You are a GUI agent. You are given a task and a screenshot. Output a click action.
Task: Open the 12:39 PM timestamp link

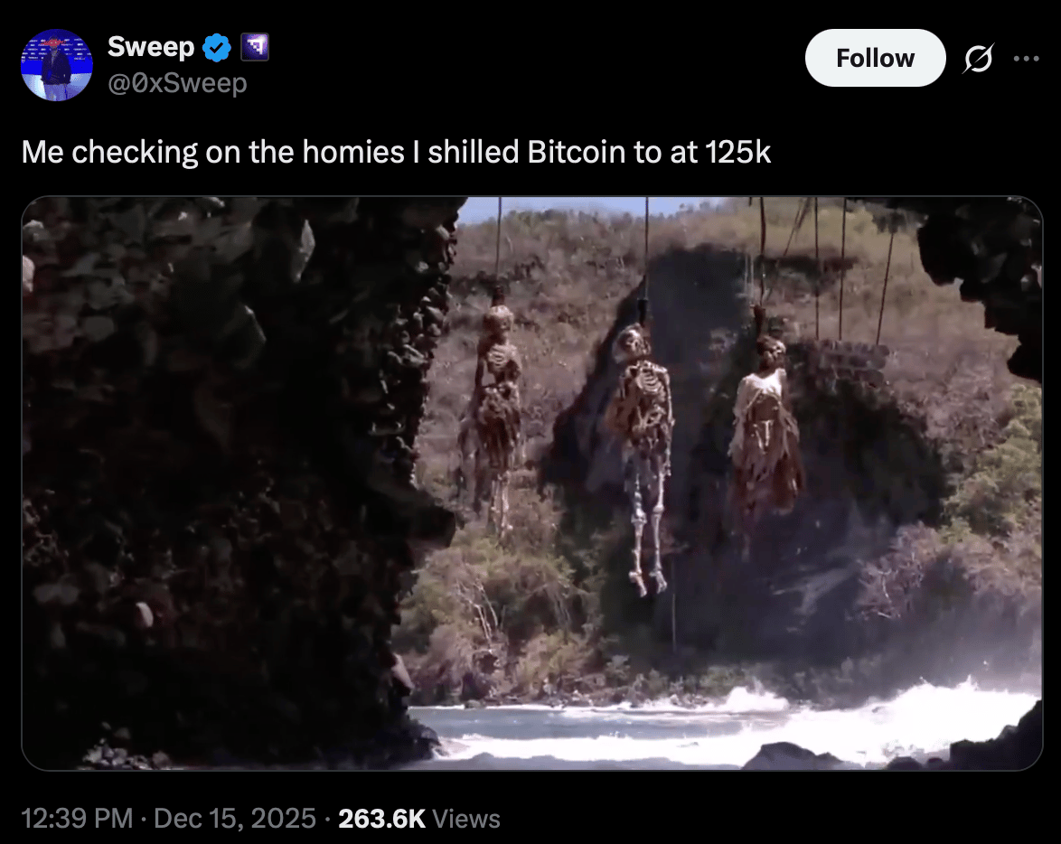(77, 819)
